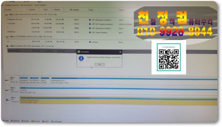The image size is (222, 127).
Task: Open Partition Recovery from the toolbar
Action: (x=12, y=5)
